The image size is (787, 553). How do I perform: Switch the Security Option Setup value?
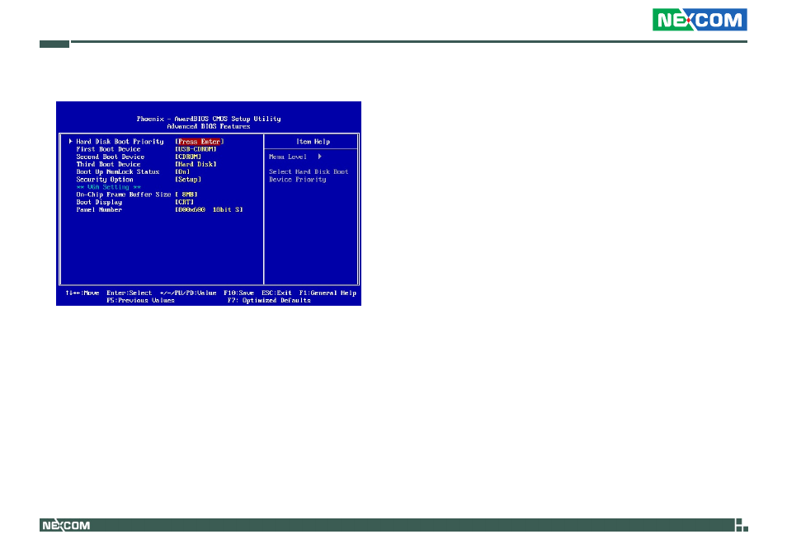pyautogui.click(x=188, y=179)
